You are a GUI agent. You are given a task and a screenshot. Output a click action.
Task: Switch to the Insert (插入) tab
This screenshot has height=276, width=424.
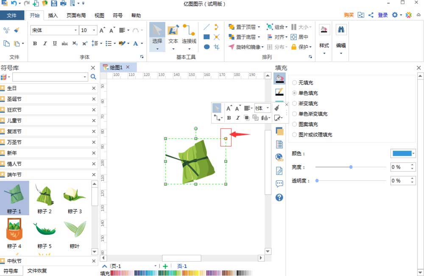53,15
